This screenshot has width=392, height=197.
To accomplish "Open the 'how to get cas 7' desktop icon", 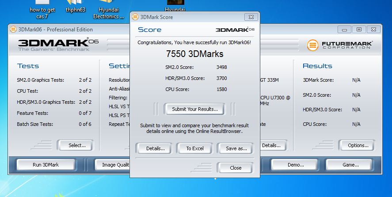I will (x=42, y=10).
